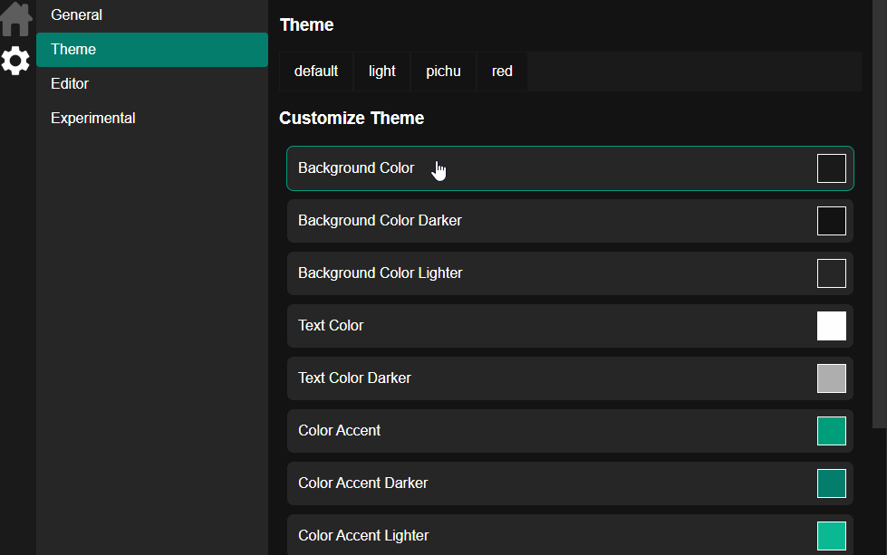Change the white Text Color swatch
887x555 pixels.
click(831, 326)
